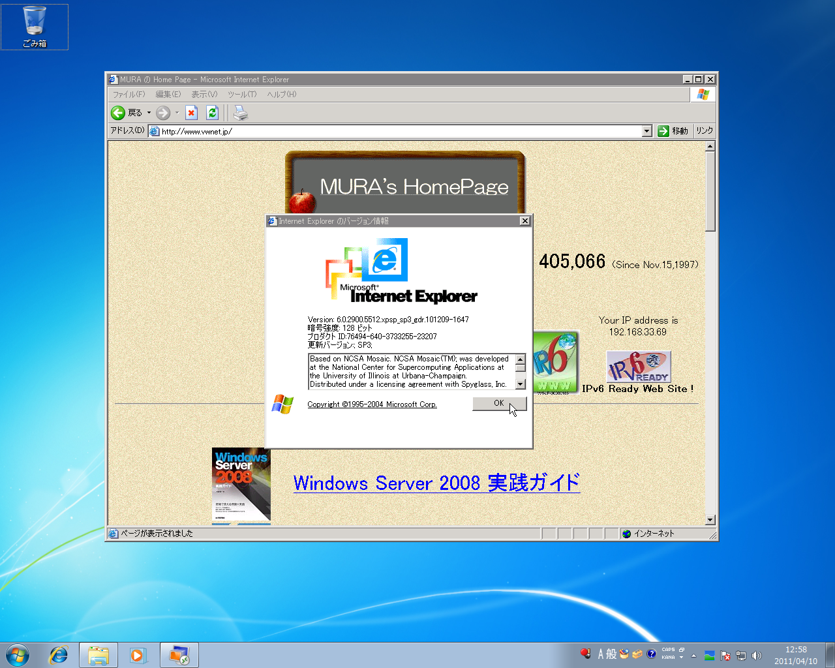Click the IP address 192.168.33.69 text
Viewport: 835px width, 668px height.
coord(638,332)
